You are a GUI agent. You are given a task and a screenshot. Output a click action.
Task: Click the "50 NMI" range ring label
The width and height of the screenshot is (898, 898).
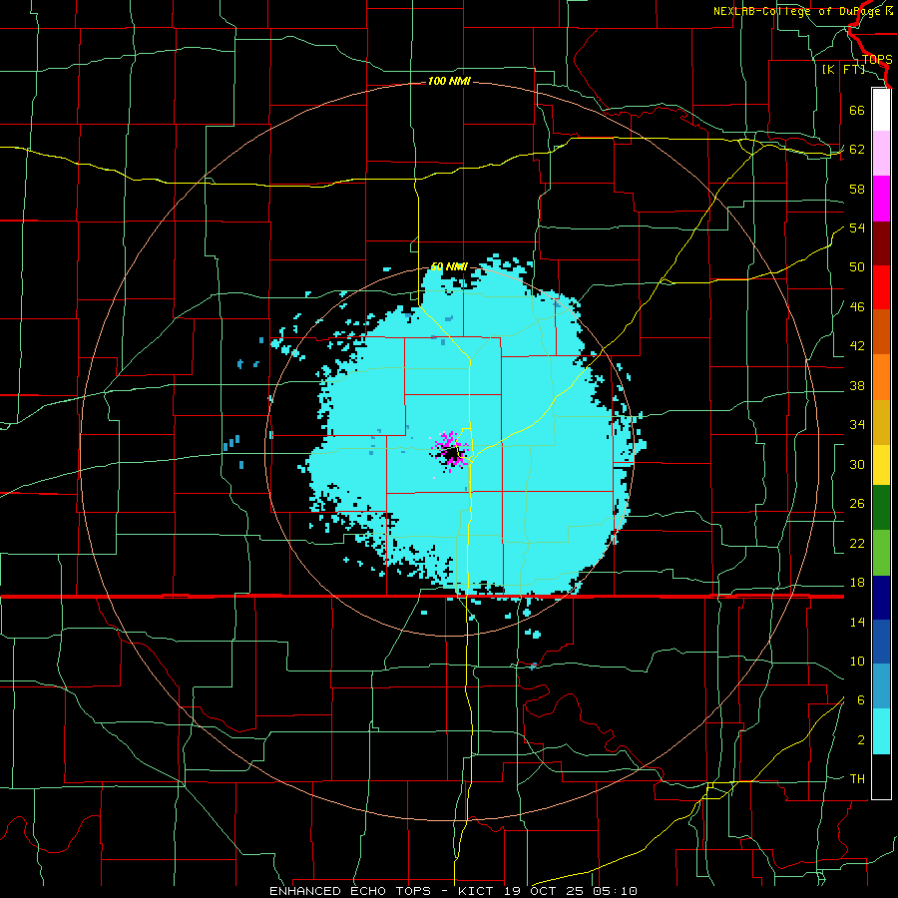[450, 266]
